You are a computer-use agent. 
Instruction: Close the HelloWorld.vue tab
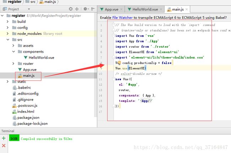tap(161, 9)
